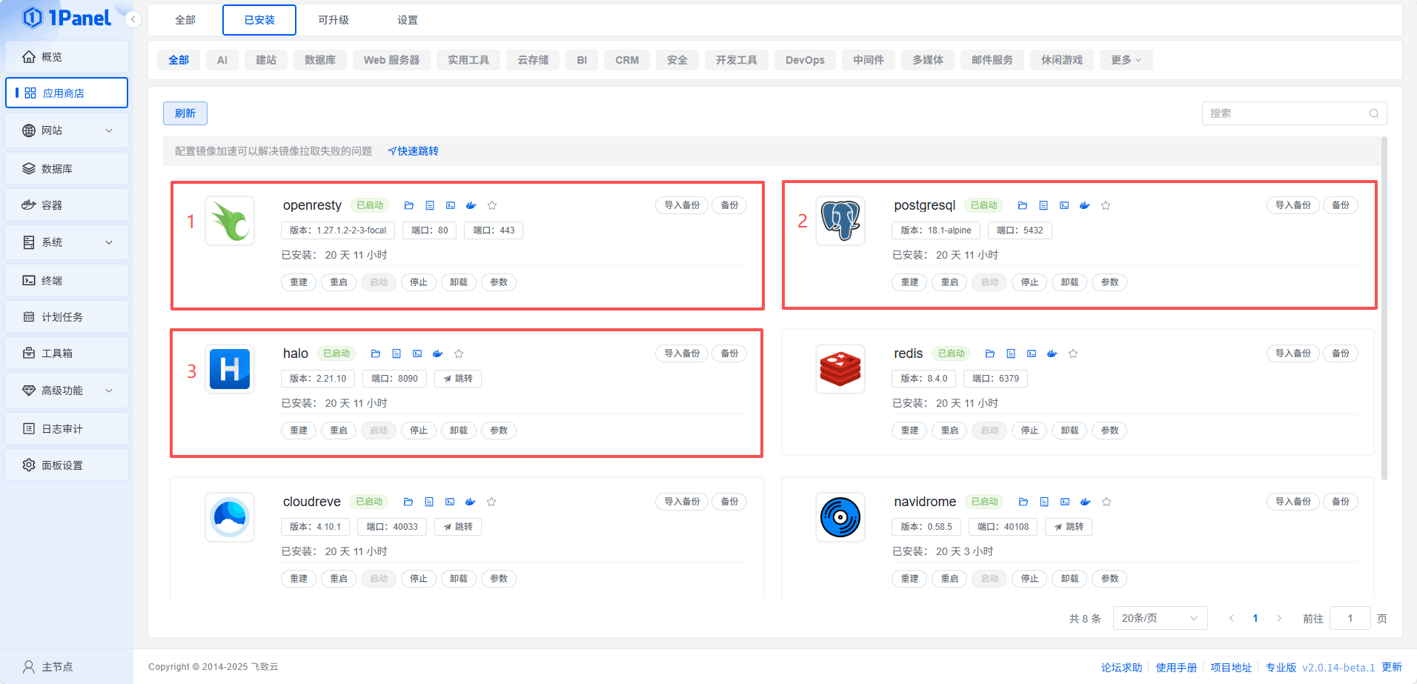The height and width of the screenshot is (684, 1417).
Task: Favorite openresty with the star icon
Action: (492, 205)
